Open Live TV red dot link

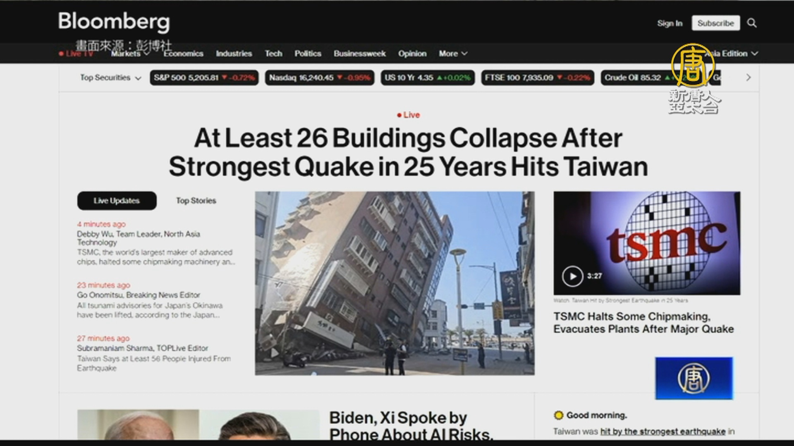(x=77, y=54)
